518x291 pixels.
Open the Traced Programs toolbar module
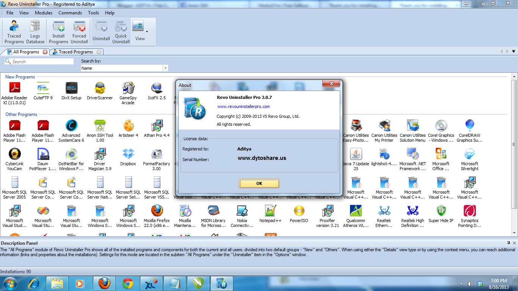pos(14,32)
